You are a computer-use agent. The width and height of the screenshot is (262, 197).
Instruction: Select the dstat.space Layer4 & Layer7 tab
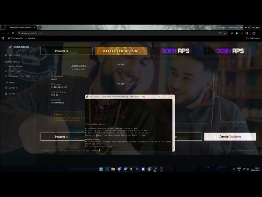[21, 27]
